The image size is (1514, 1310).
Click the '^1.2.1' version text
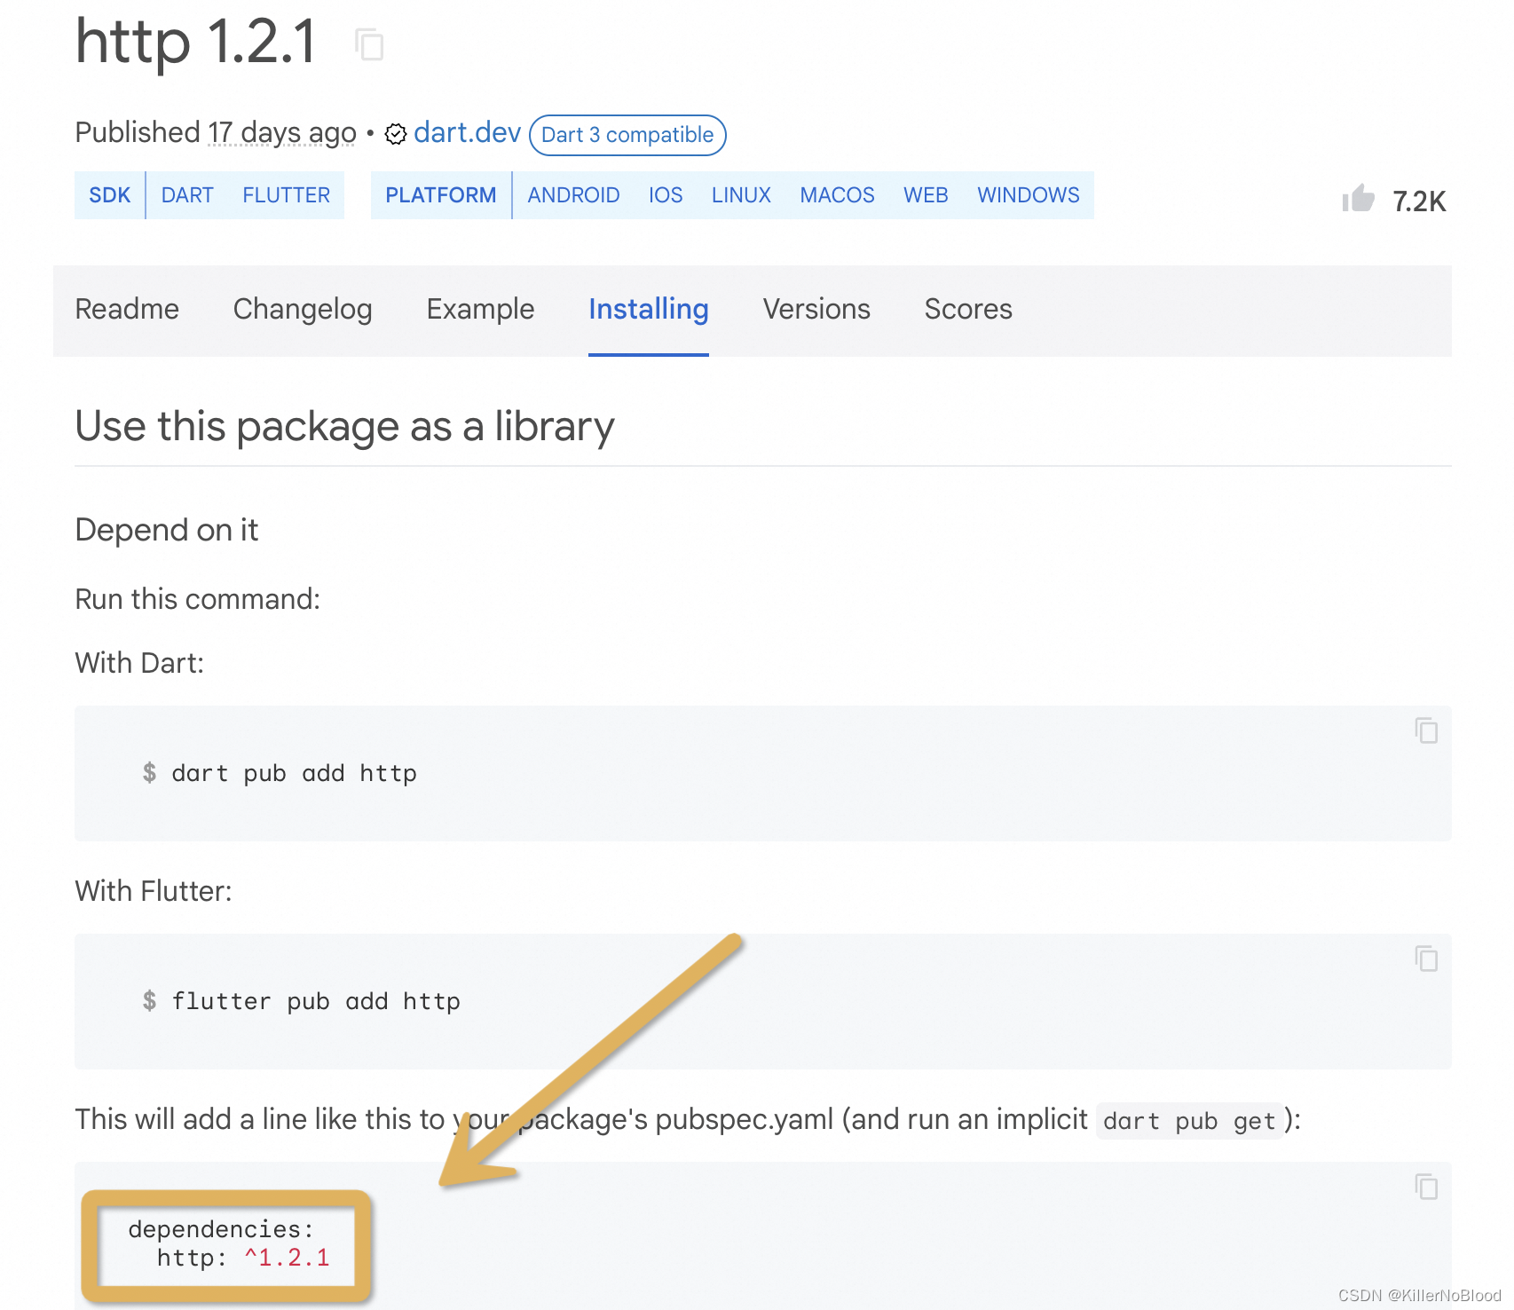coord(287,1258)
